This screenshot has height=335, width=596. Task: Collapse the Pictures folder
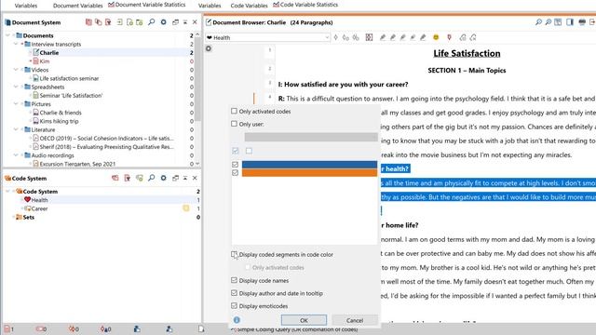point(16,104)
